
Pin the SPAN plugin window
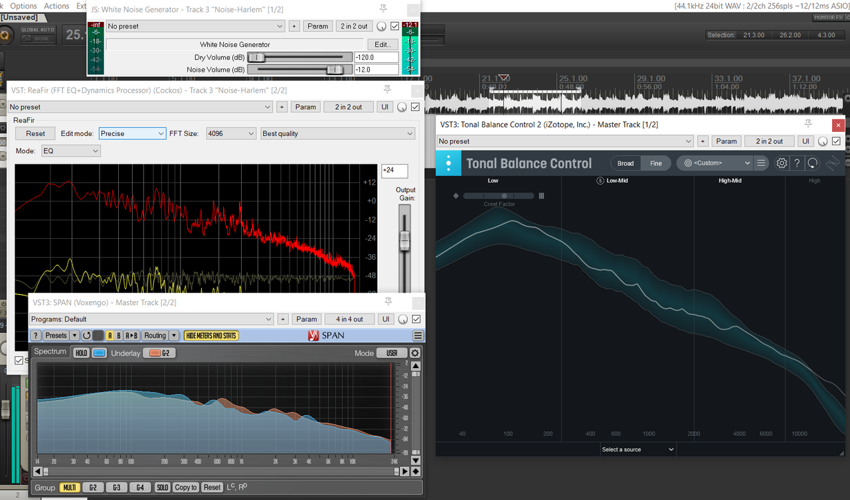tap(388, 302)
